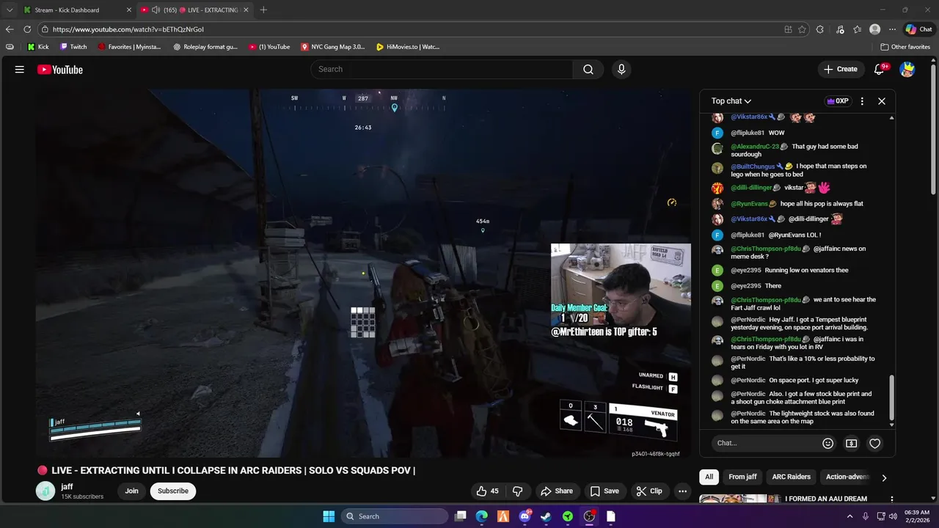Screen dimensions: 939x528
Task: Open browser profile avatar
Action: coord(874,29)
